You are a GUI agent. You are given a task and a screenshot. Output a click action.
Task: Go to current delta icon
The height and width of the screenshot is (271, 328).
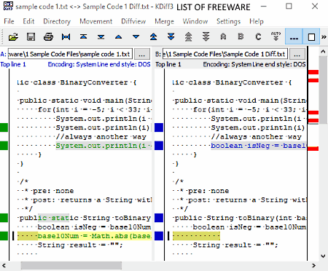pos(66,37)
